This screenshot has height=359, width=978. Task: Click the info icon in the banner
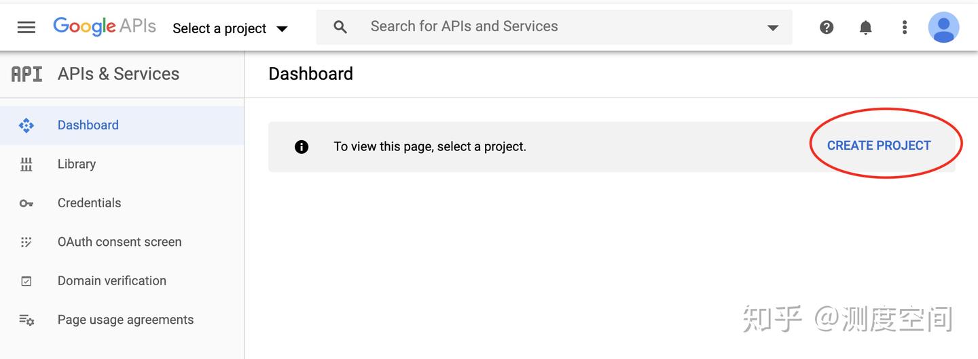click(x=302, y=146)
